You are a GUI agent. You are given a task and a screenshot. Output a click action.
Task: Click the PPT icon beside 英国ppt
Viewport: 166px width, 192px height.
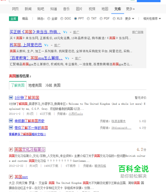[x=11, y=177]
